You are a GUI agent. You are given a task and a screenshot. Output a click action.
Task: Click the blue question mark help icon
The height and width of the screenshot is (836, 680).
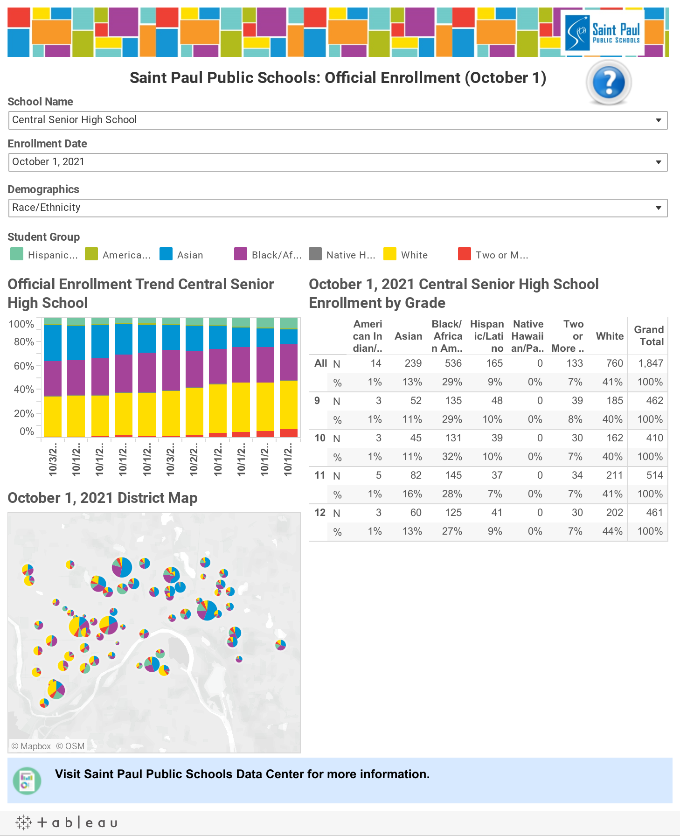[608, 83]
